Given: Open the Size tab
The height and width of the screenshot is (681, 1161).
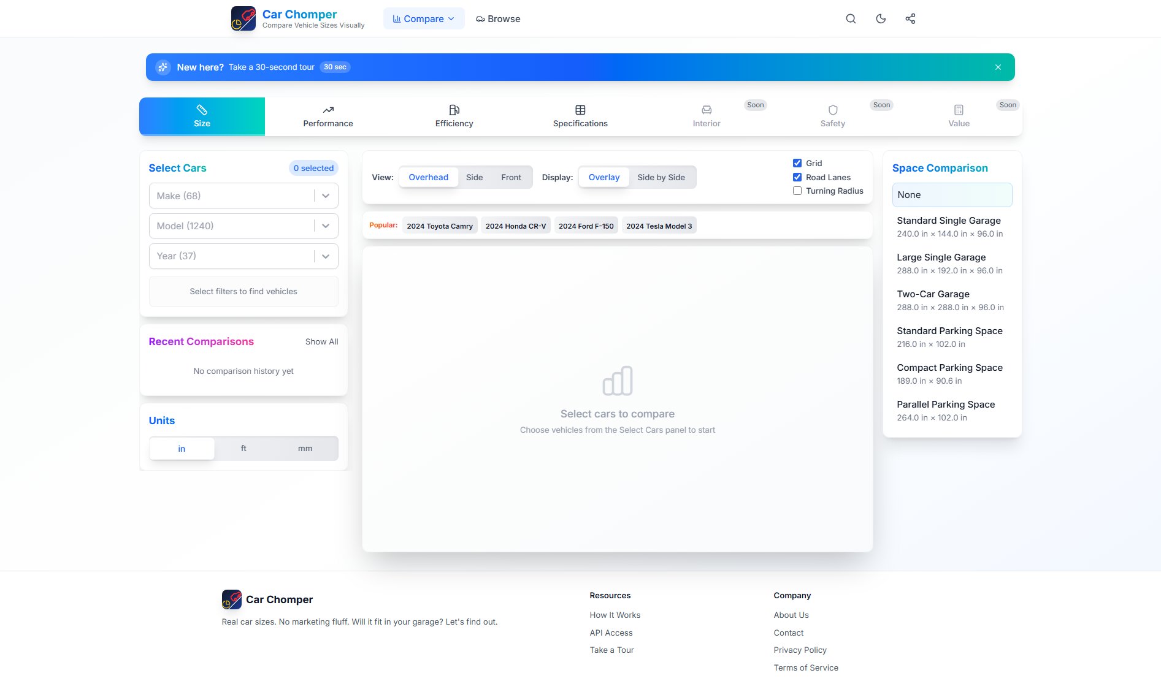Looking at the screenshot, I should [x=202, y=116].
